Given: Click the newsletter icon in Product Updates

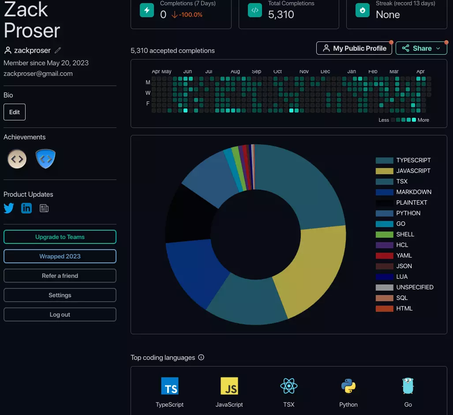Looking at the screenshot, I should [x=44, y=208].
